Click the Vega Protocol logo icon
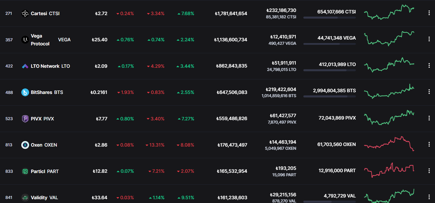The width and height of the screenshot is (435, 203). click(25, 40)
